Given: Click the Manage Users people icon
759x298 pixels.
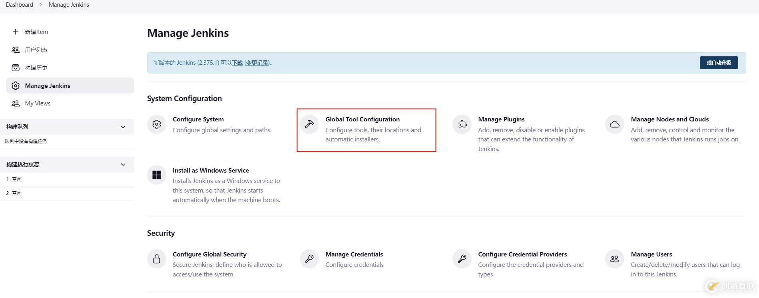Looking at the screenshot, I should [x=615, y=259].
